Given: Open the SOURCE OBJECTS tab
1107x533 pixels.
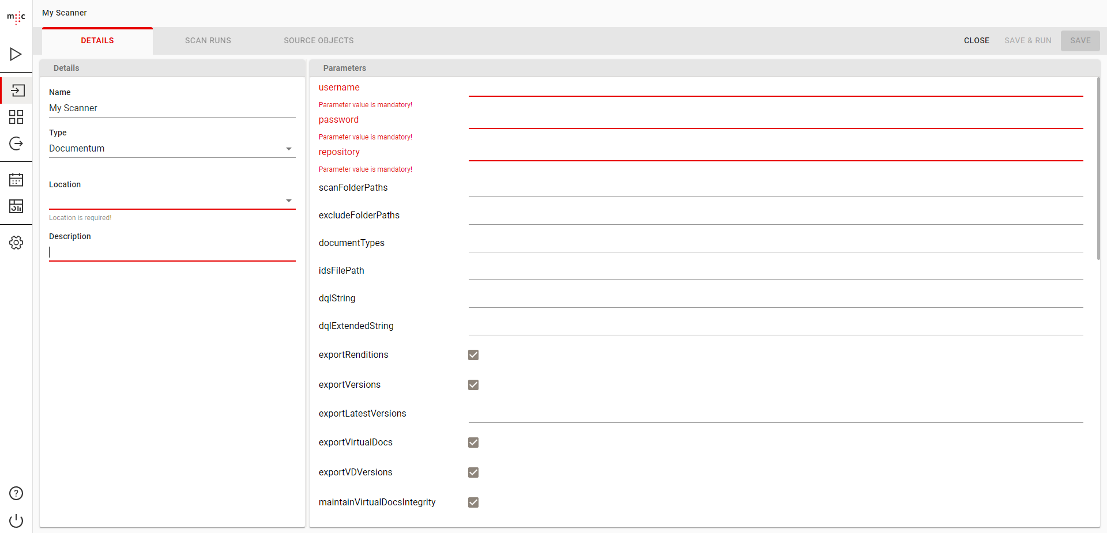Looking at the screenshot, I should pyautogui.click(x=318, y=40).
